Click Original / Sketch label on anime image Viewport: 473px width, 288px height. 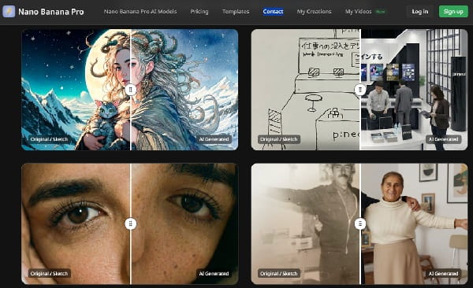pos(49,139)
